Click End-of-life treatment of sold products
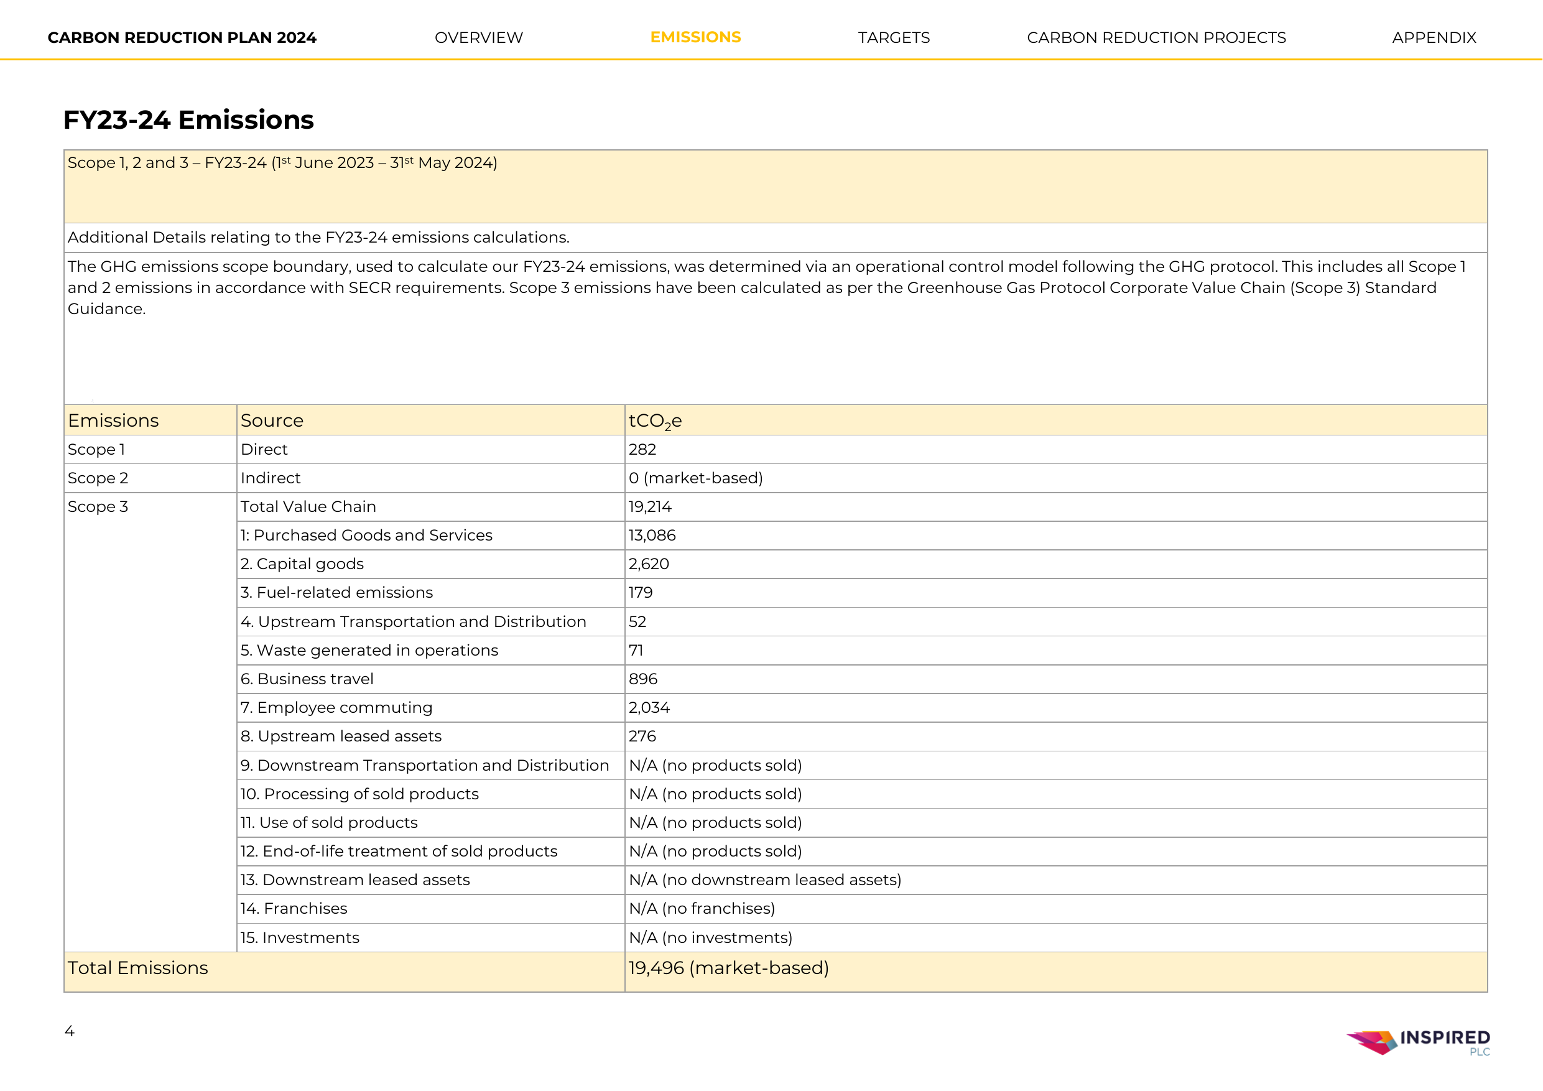Image resolution: width=1543 pixels, height=1091 pixels. coord(399,852)
